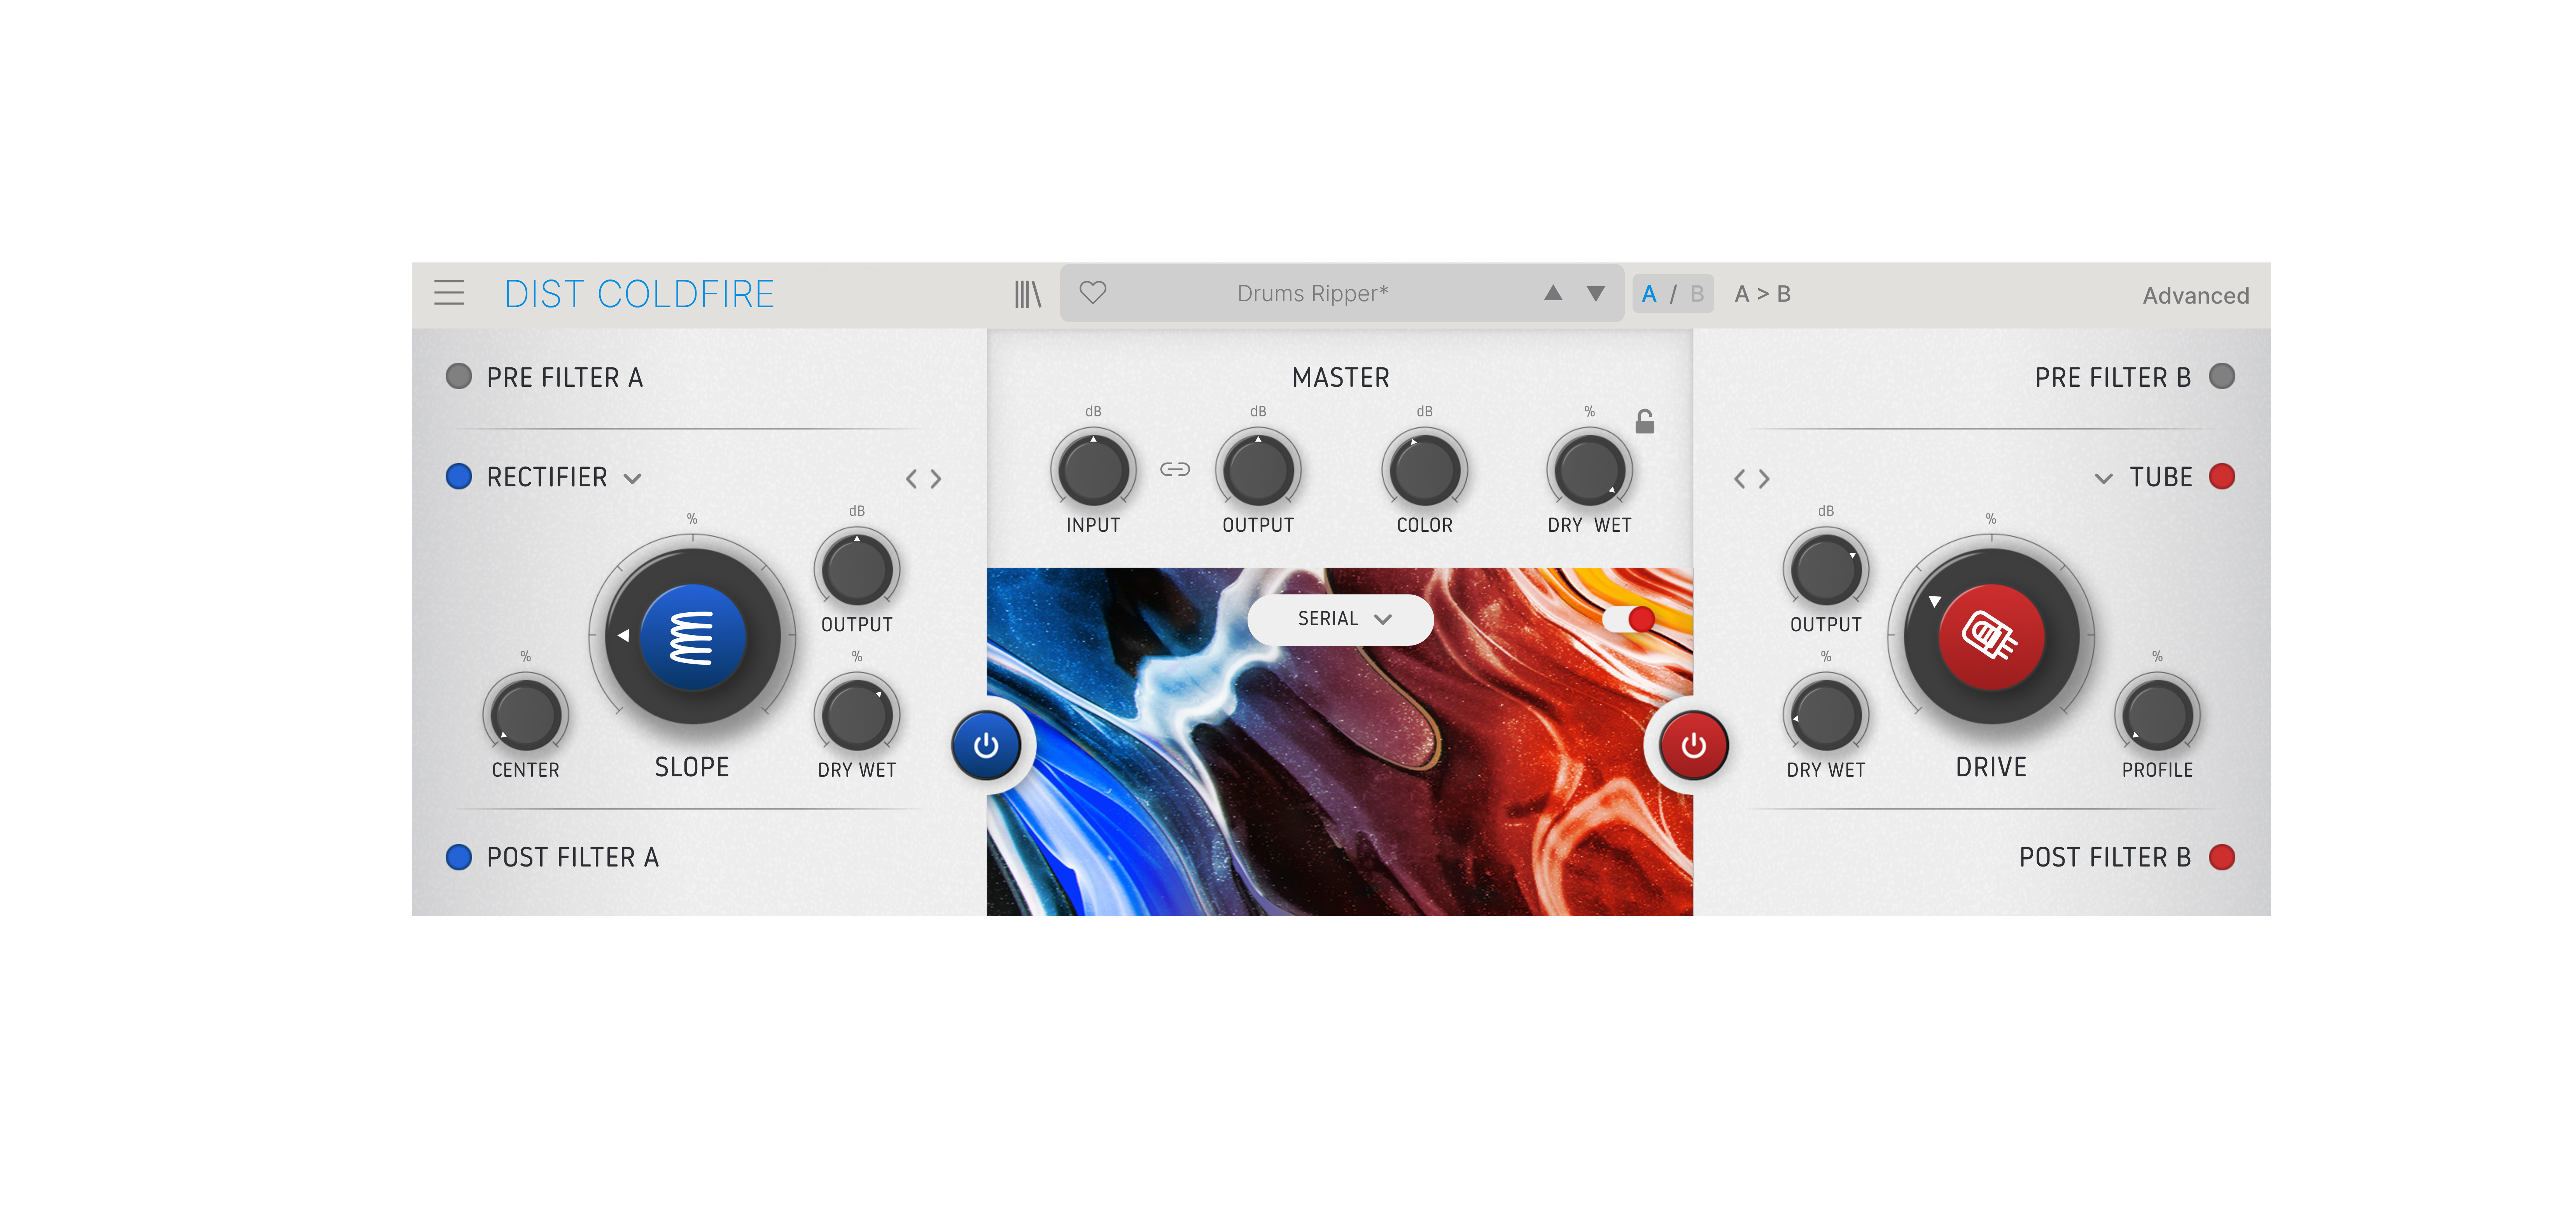Viewport: 2576px width, 1209px height.
Task: Expand the Serial routing dropdown
Action: click(1340, 619)
